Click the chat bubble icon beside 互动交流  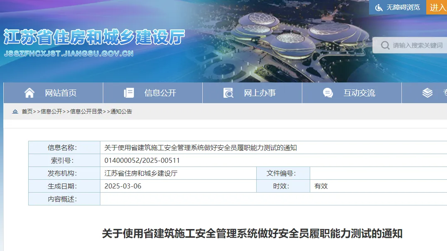click(x=328, y=92)
